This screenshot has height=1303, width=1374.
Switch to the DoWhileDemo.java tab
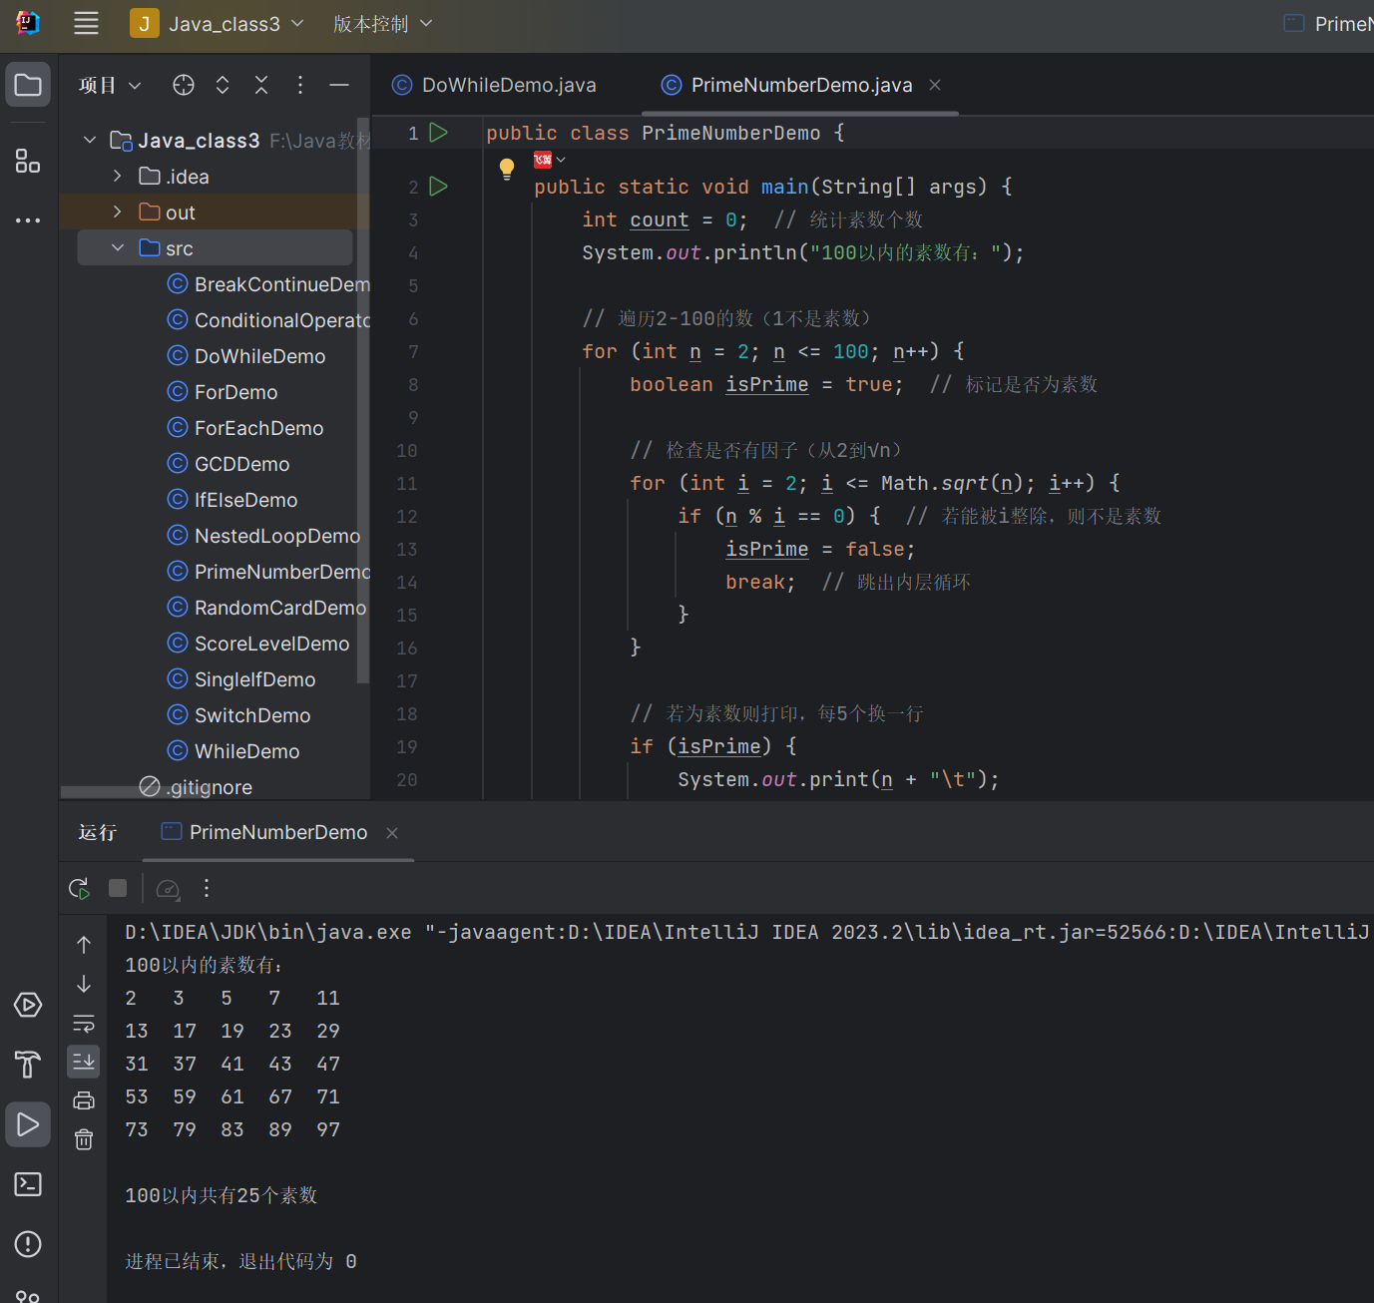pos(495,85)
